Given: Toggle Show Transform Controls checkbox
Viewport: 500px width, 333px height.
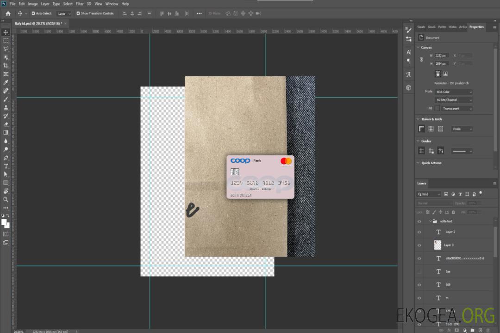Looking at the screenshot, I should [78, 13].
